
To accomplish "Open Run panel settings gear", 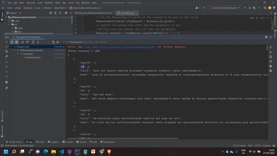I will pyautogui.click(x=266, y=37).
